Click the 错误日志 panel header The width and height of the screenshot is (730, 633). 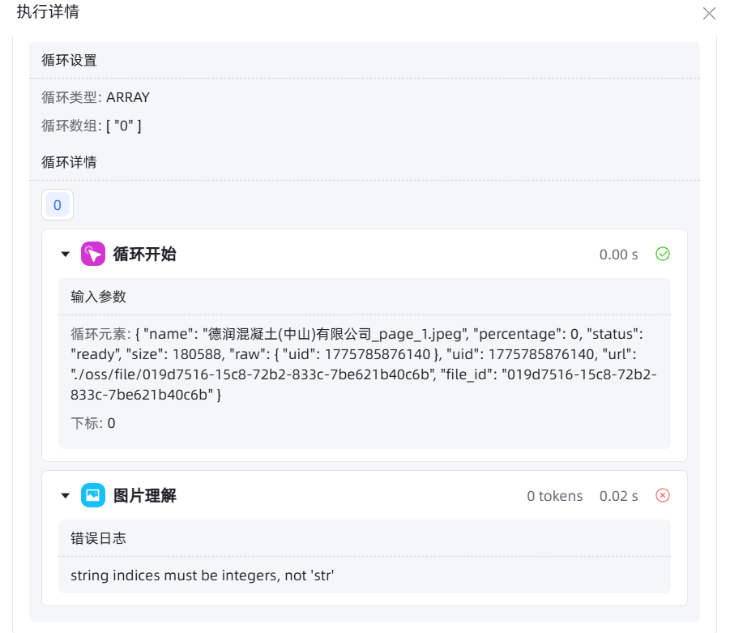[x=98, y=538]
